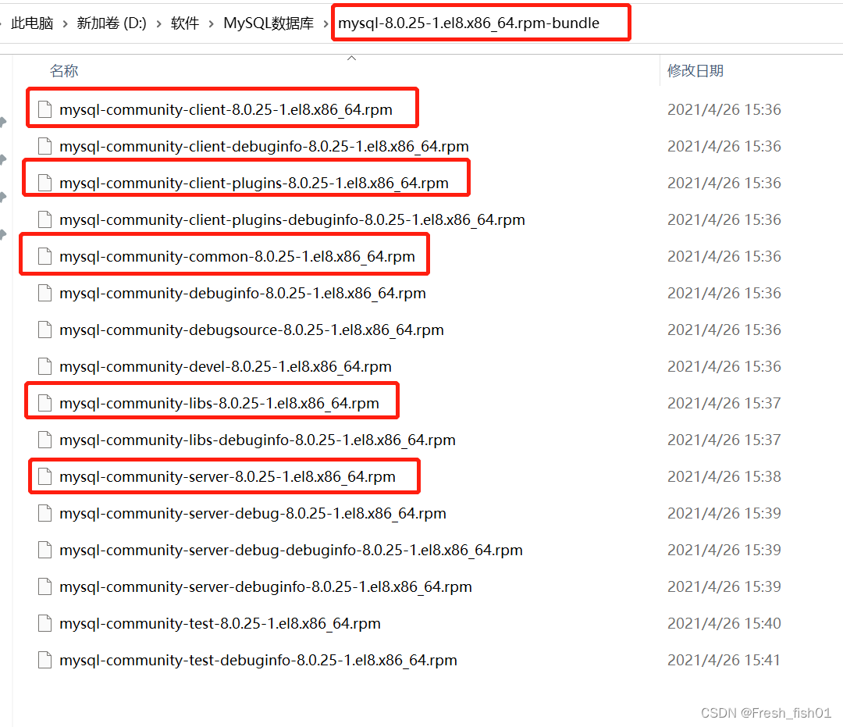
Task: Select mysql-community-devel rpm file icon
Action: pos(44,366)
